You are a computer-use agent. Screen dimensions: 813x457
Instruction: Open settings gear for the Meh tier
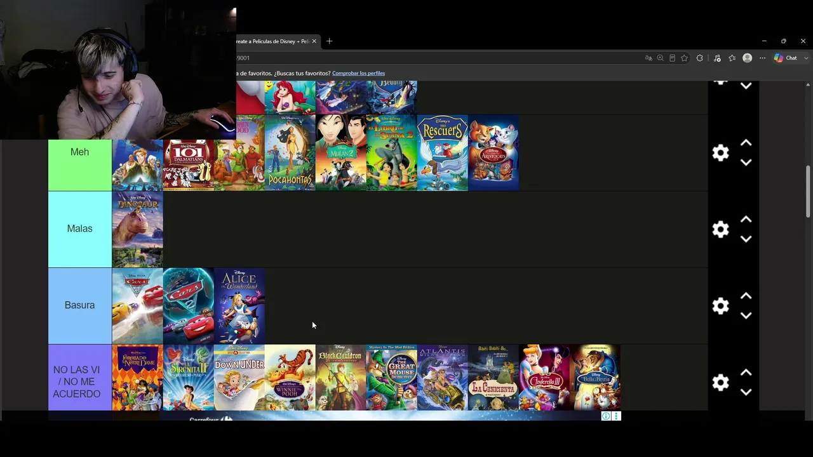(720, 153)
